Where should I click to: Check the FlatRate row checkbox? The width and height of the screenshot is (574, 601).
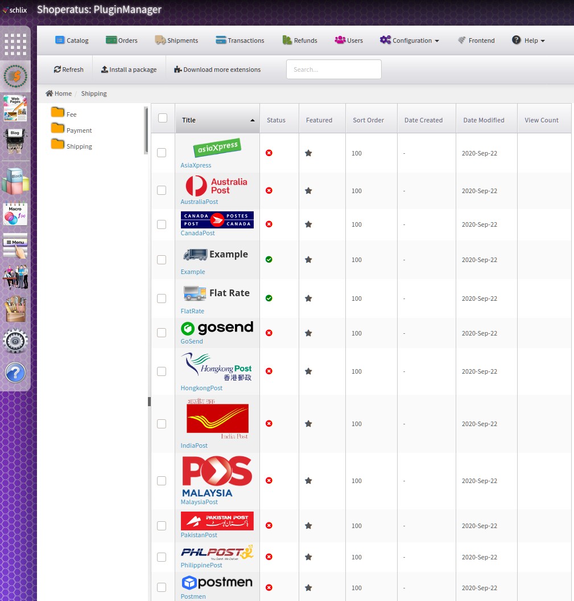tap(162, 298)
